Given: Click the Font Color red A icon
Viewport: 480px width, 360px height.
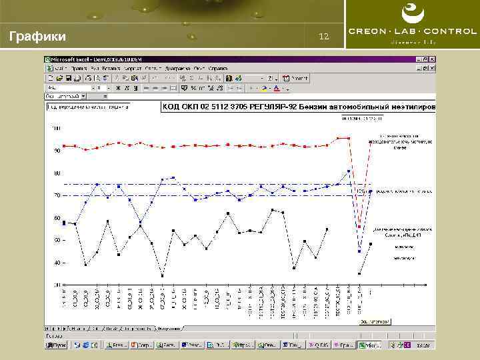Looking at the screenshot, I should (277, 89).
